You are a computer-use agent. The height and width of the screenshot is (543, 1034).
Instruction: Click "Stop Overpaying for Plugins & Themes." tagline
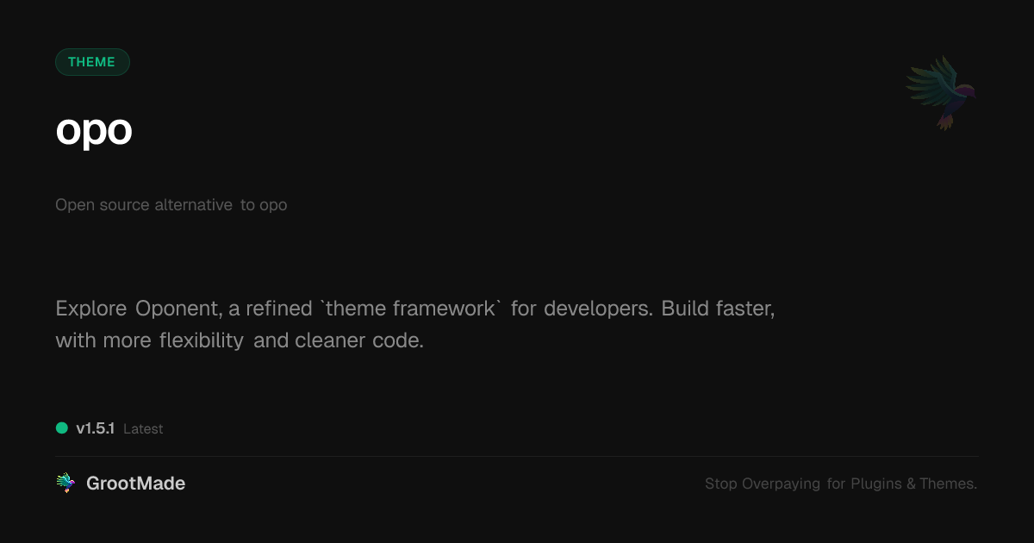(840, 484)
